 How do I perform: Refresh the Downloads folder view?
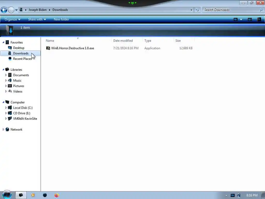point(197,10)
